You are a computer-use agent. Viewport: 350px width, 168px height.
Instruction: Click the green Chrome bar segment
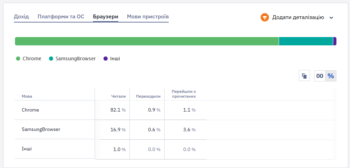point(147,41)
